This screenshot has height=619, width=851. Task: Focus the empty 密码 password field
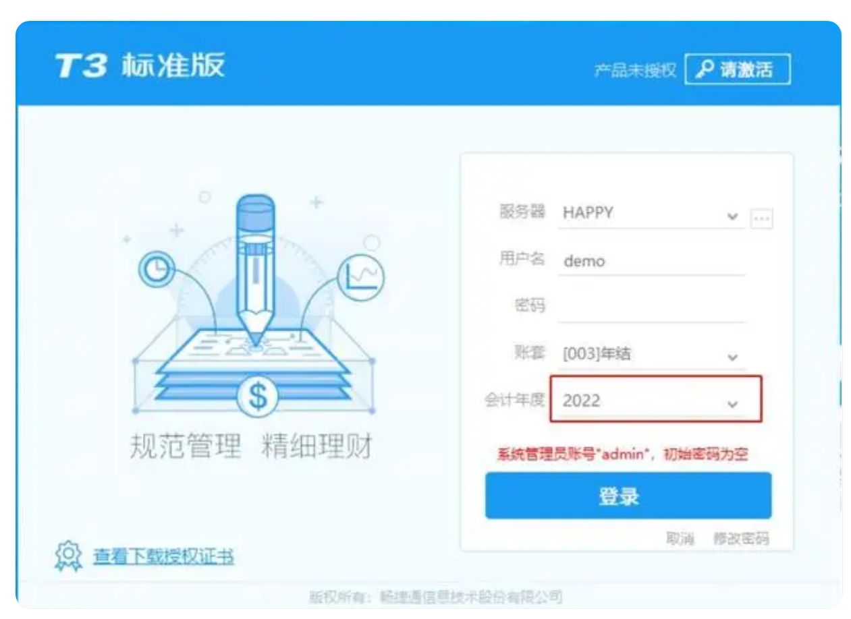coord(651,307)
